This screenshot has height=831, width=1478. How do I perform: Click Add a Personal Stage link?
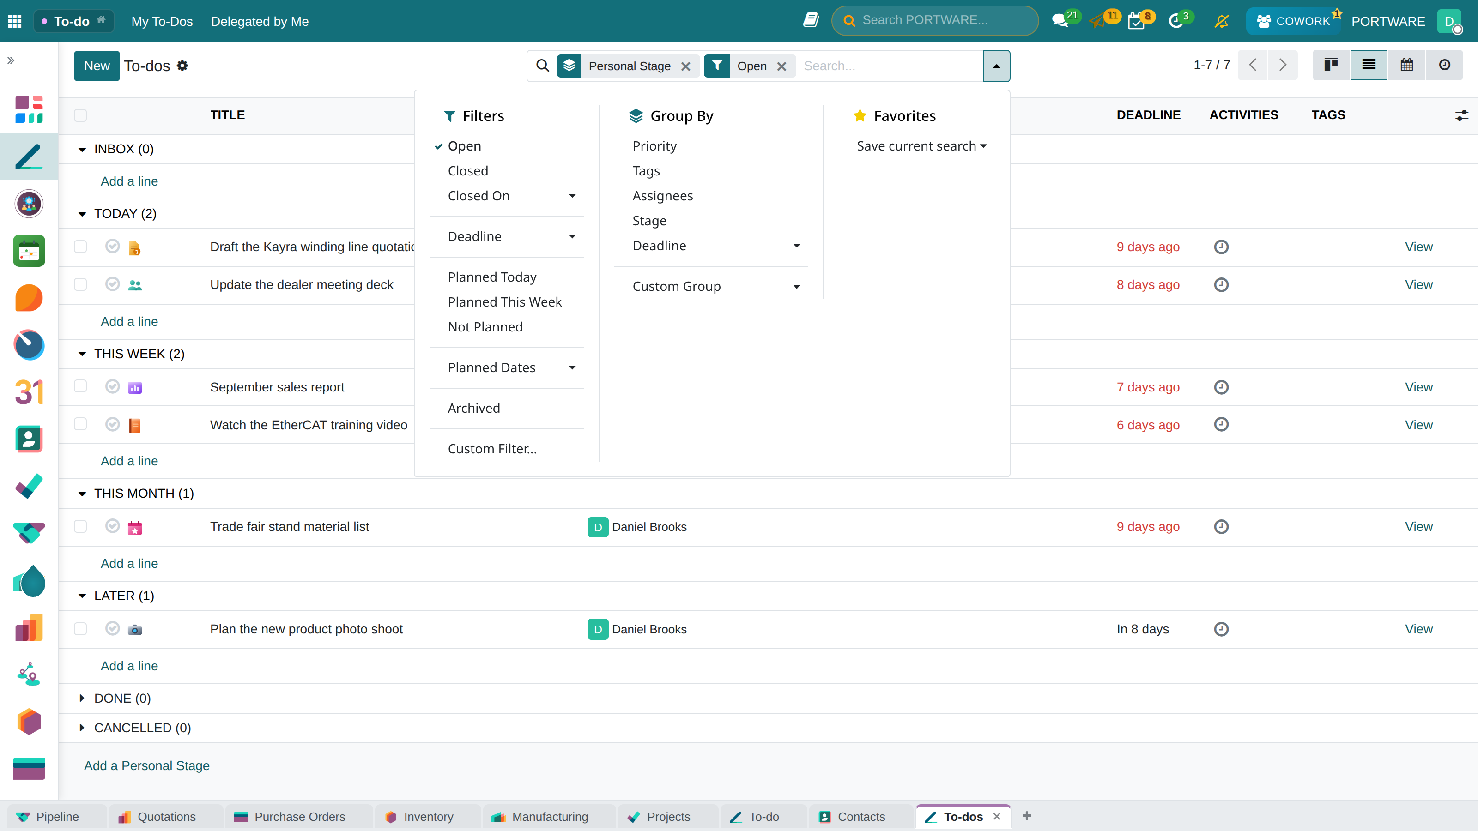tap(147, 765)
